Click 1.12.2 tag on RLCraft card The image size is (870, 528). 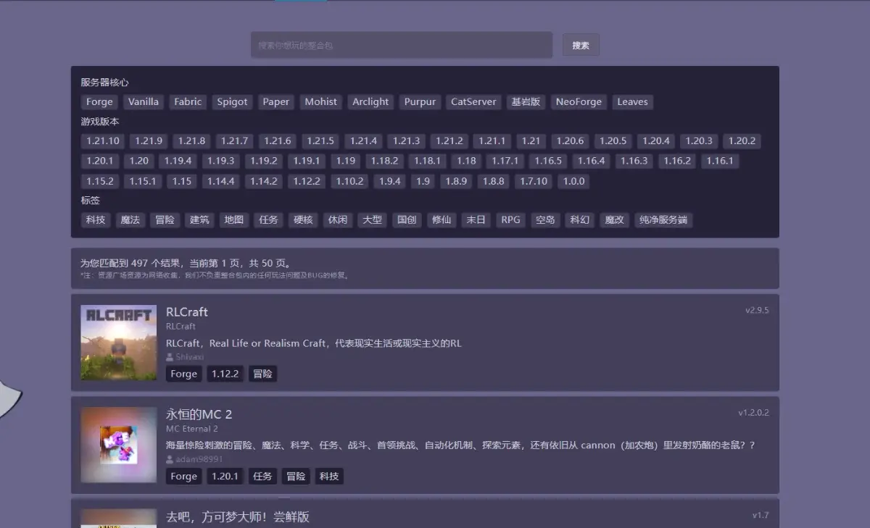(225, 374)
